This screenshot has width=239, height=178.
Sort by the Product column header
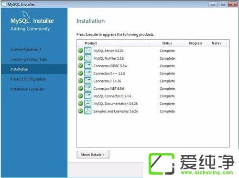pos(91,43)
